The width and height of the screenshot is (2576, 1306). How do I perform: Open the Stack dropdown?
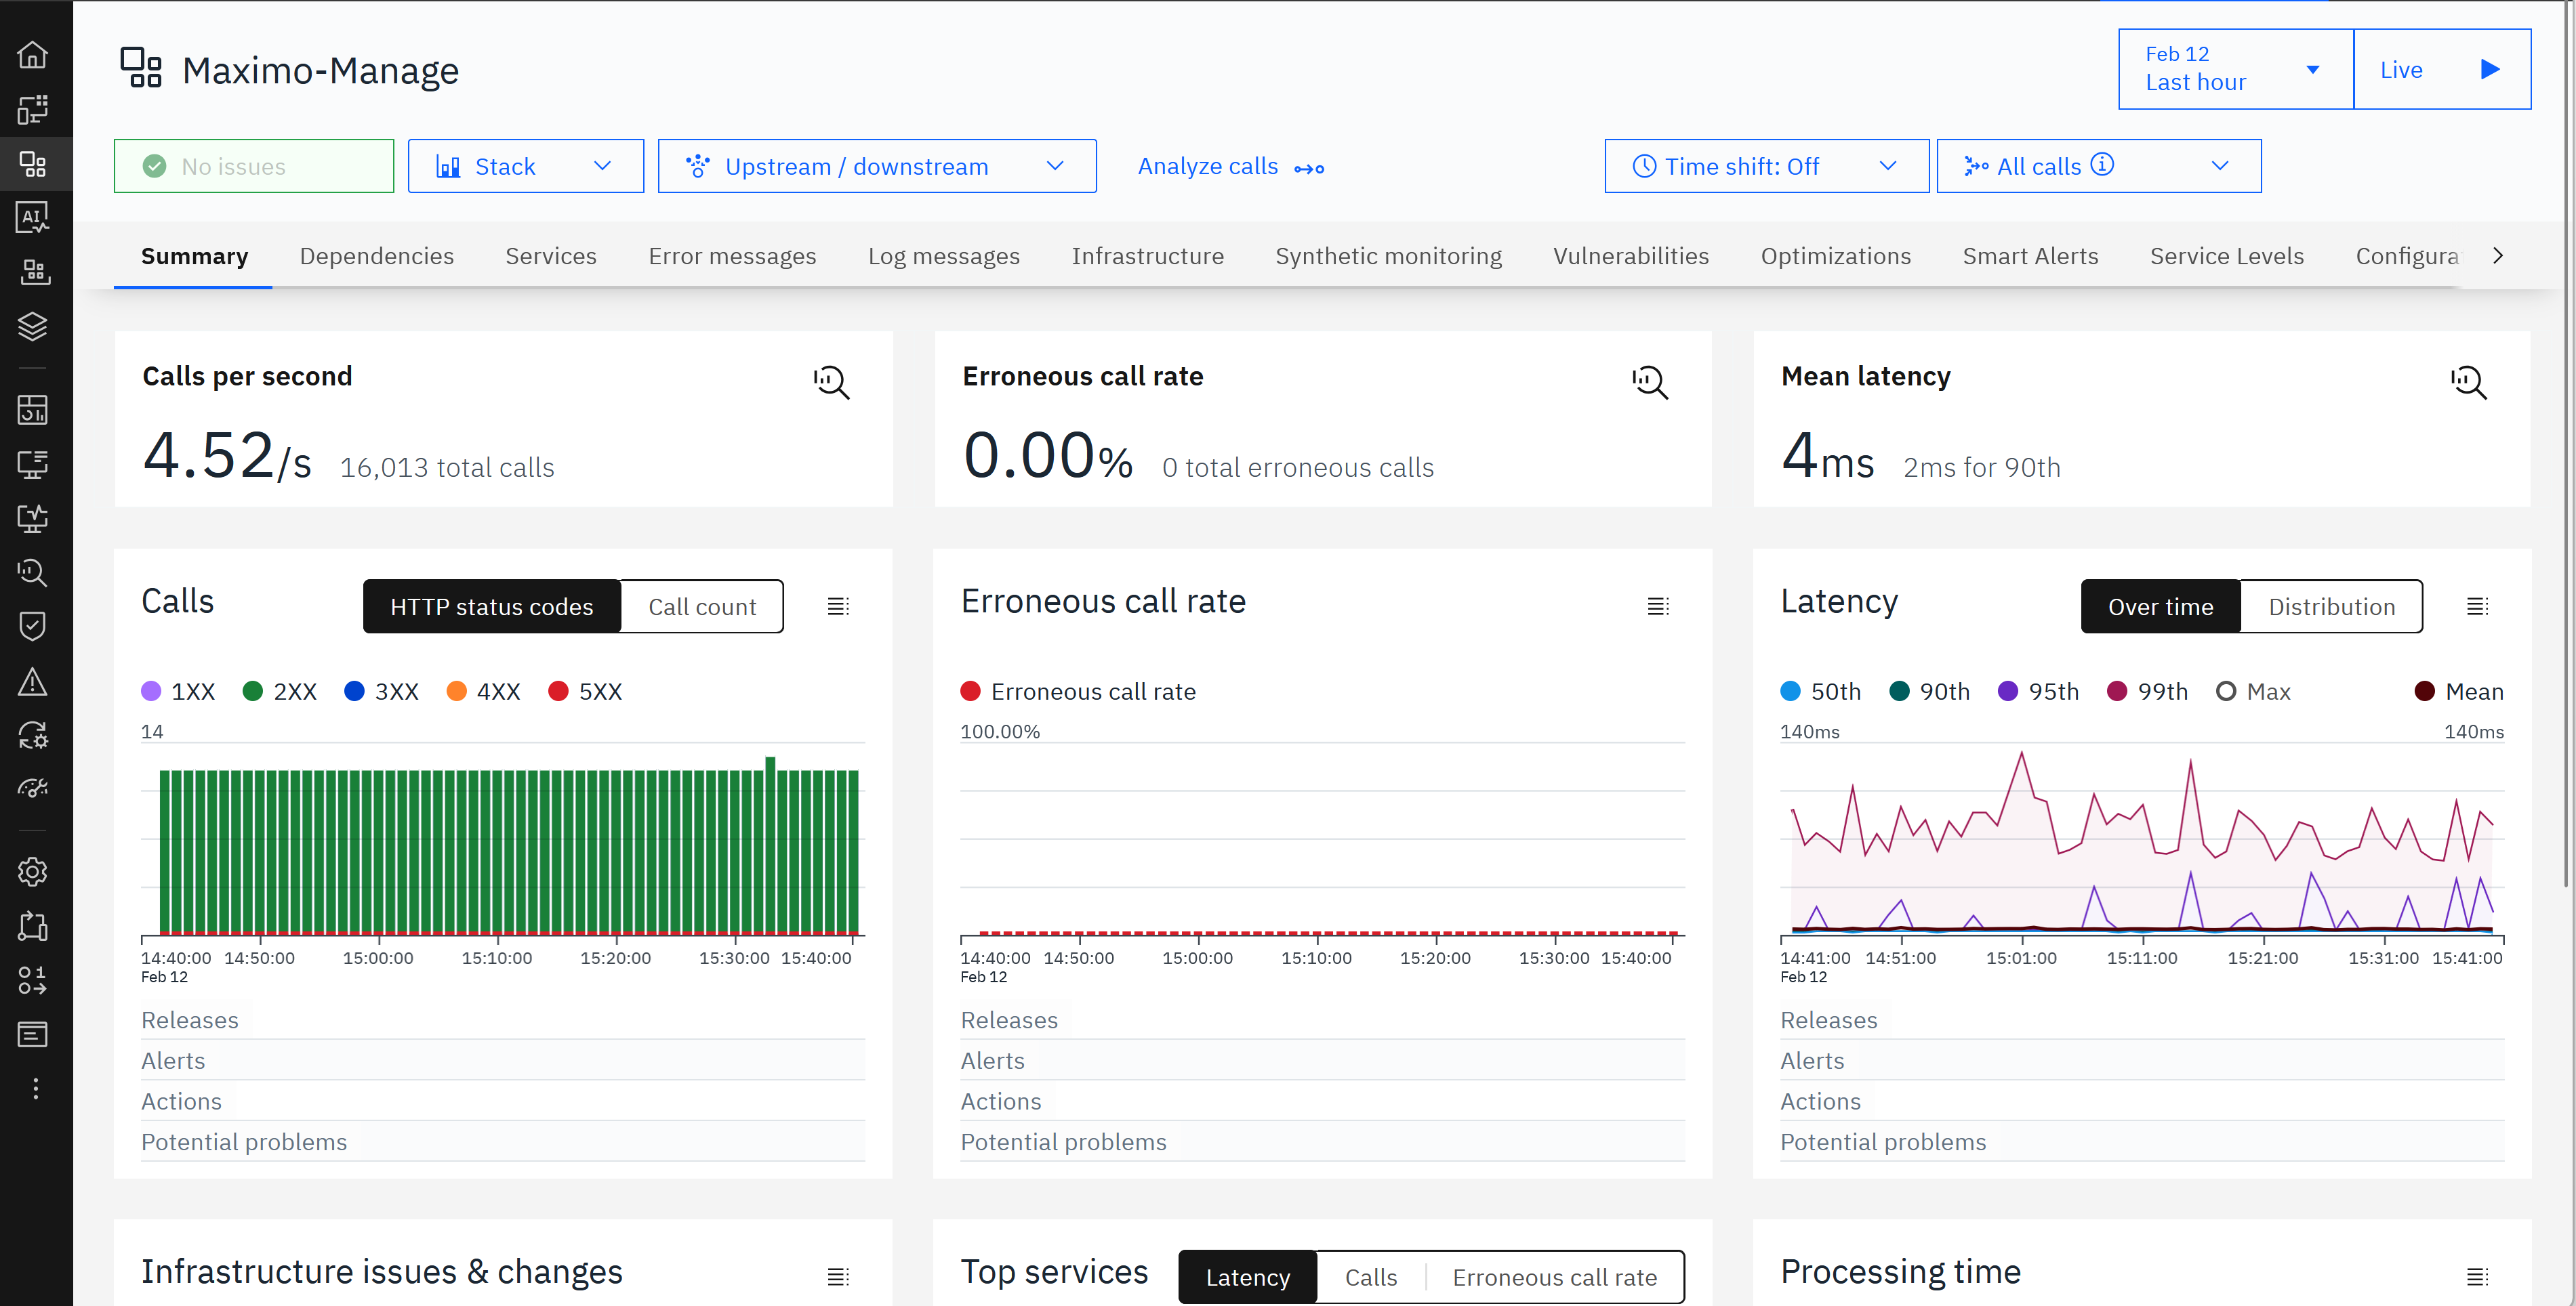pos(525,166)
